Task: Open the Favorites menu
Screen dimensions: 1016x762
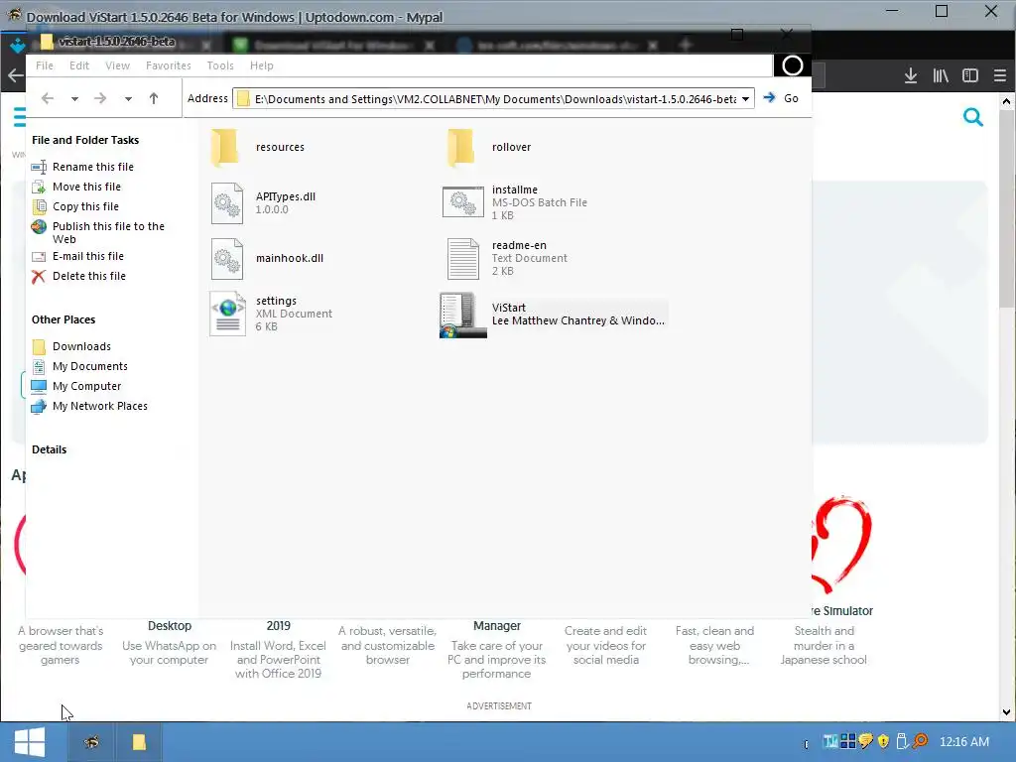Action: tap(169, 65)
